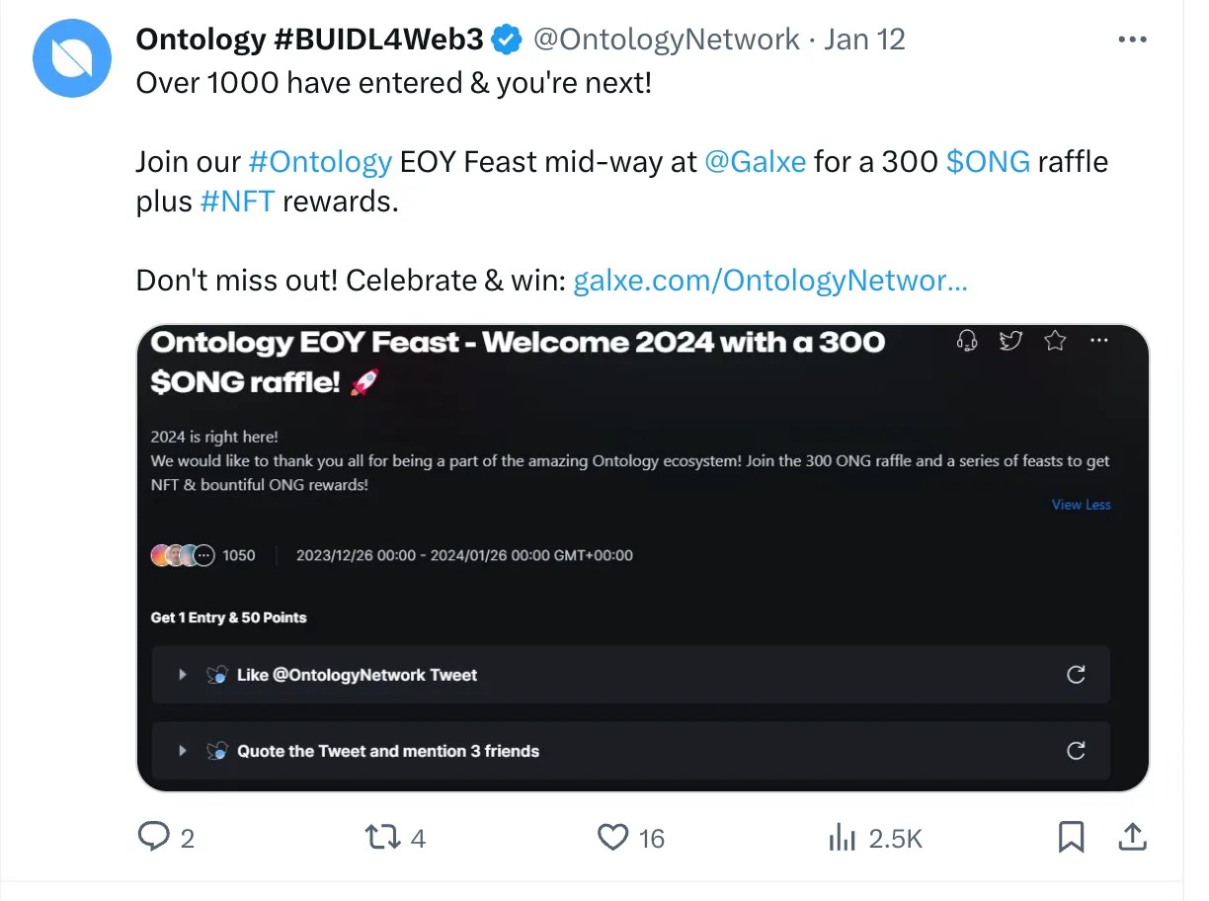Refresh the Like @OntologyNetwork Tweet task
1209x901 pixels.
pyautogui.click(x=1076, y=675)
